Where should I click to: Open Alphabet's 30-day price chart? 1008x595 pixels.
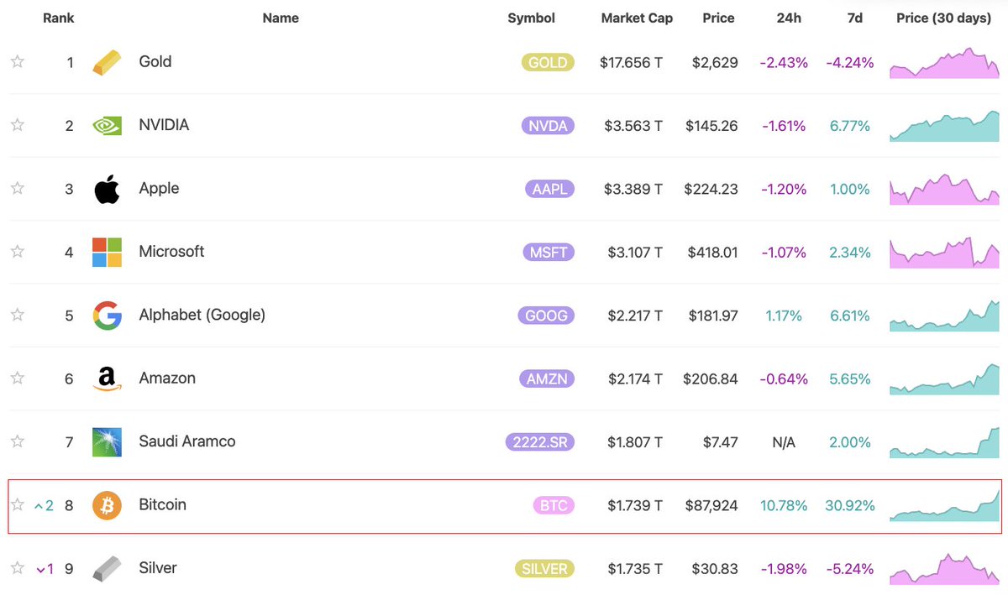click(945, 316)
